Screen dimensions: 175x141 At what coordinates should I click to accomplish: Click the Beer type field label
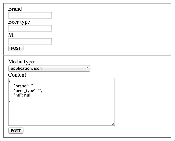point(19,22)
